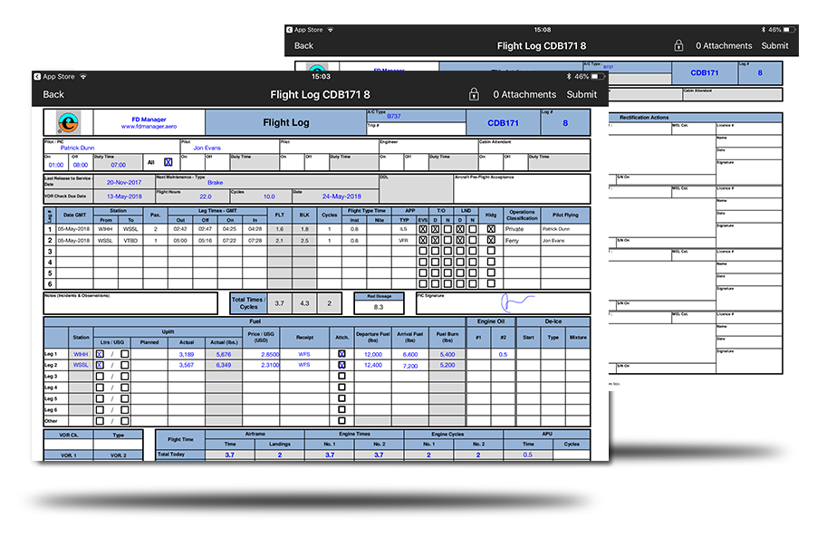Select VOR Check Due Date 13-May-2018
The image size is (827, 555).
pyautogui.click(x=124, y=196)
